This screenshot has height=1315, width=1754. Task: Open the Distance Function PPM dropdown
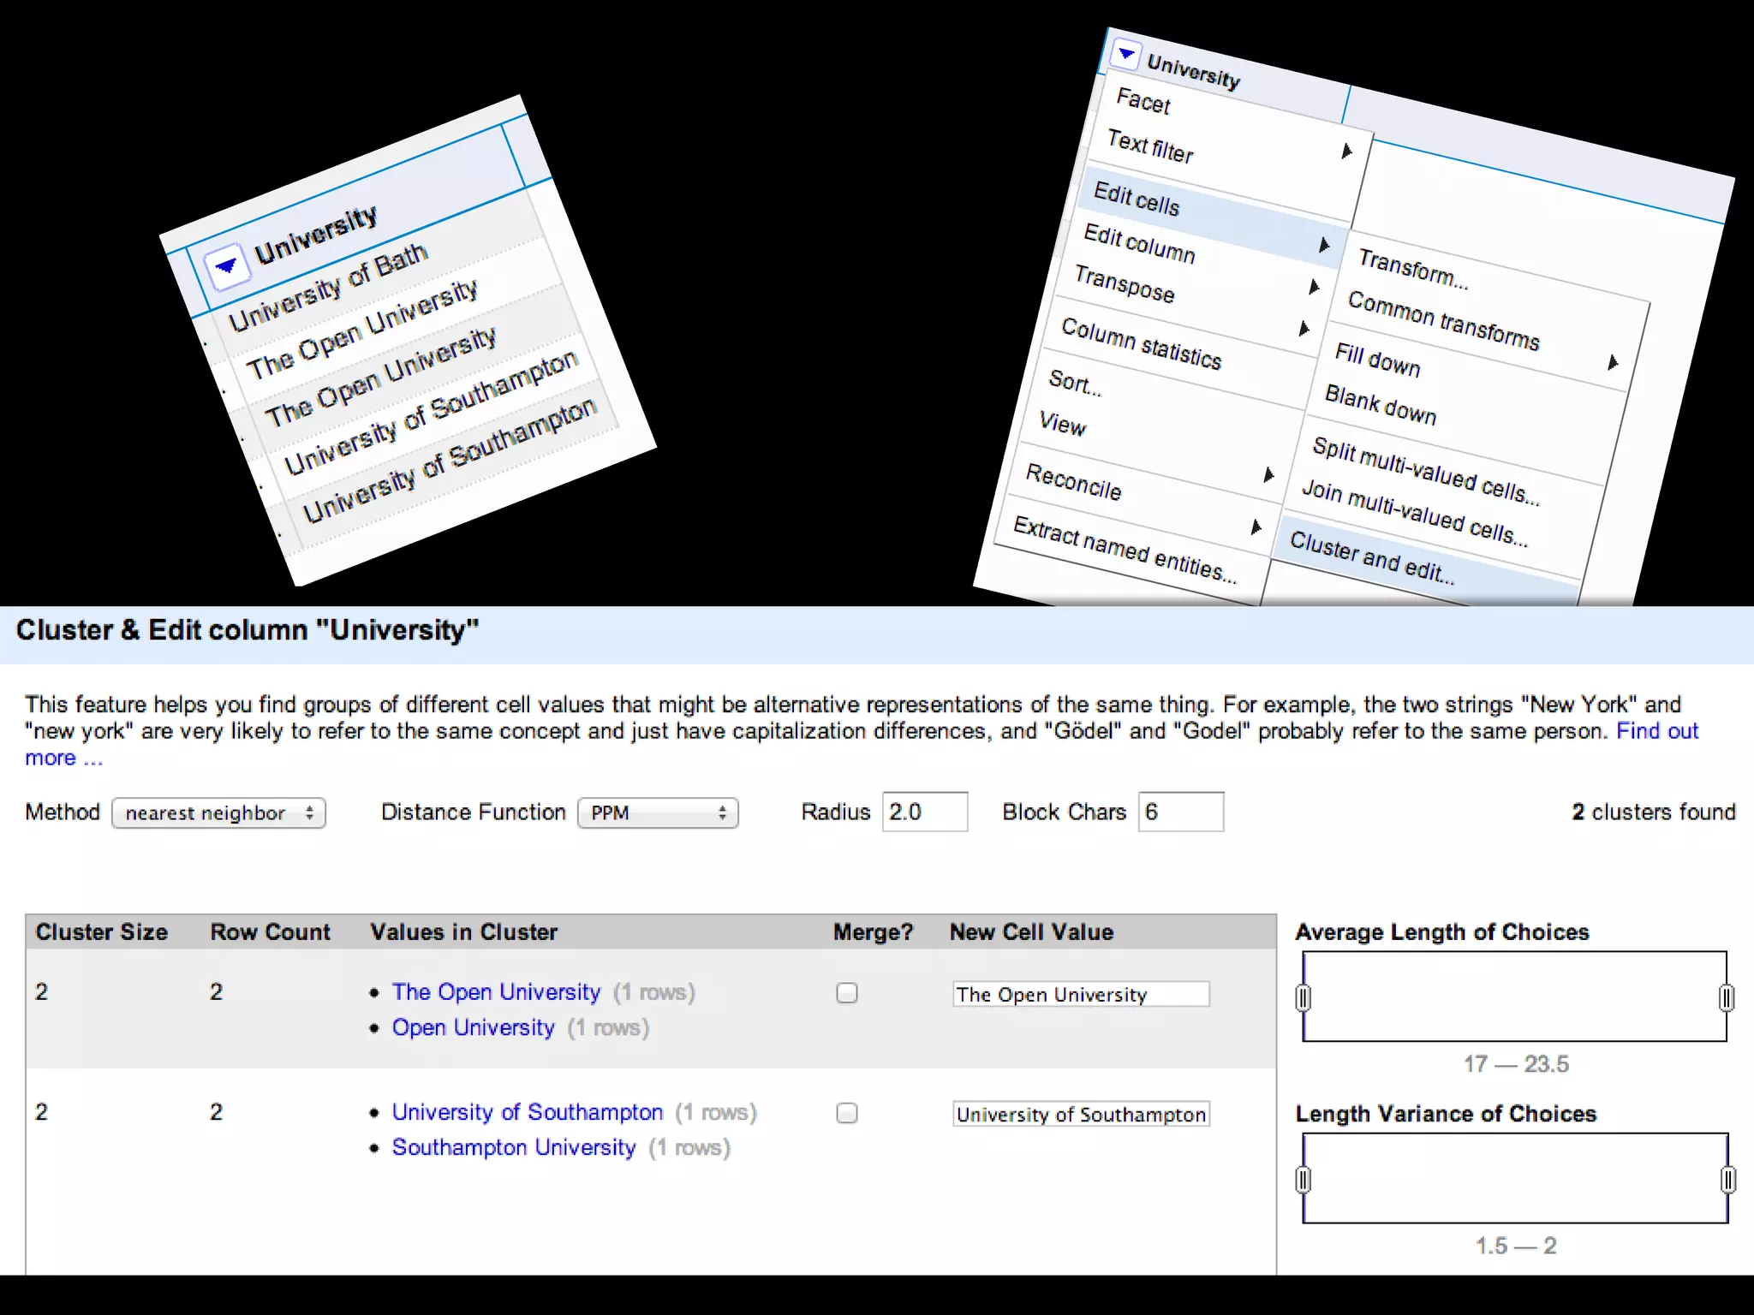(x=658, y=812)
